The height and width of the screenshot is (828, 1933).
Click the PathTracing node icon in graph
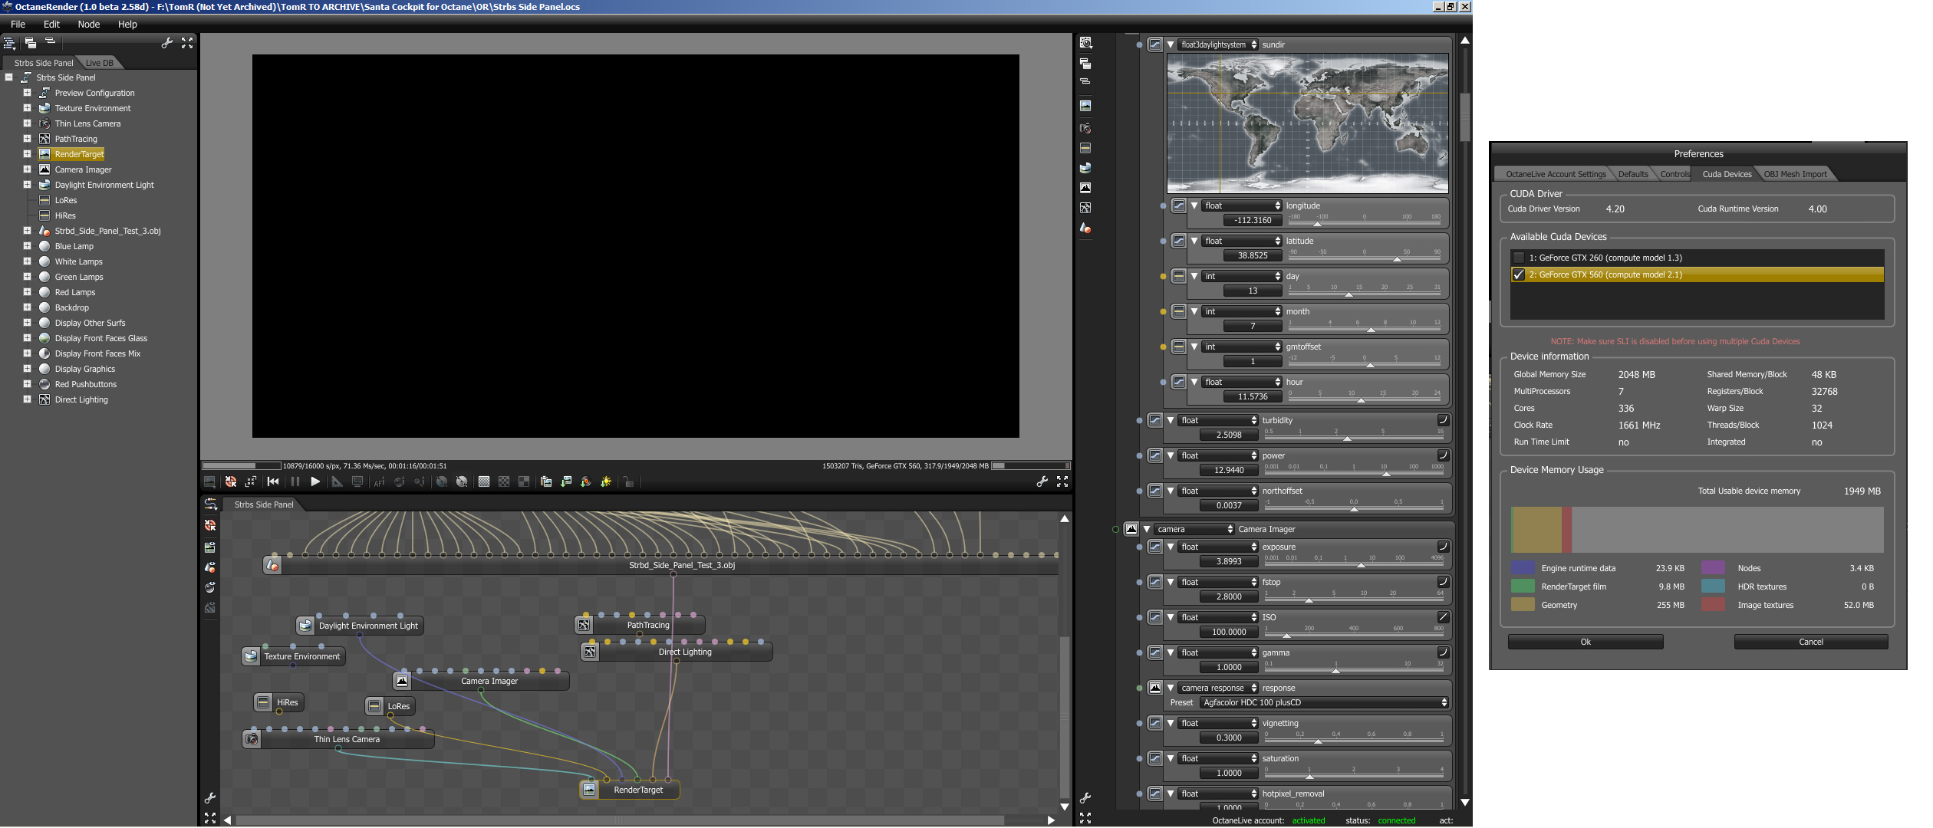585,626
